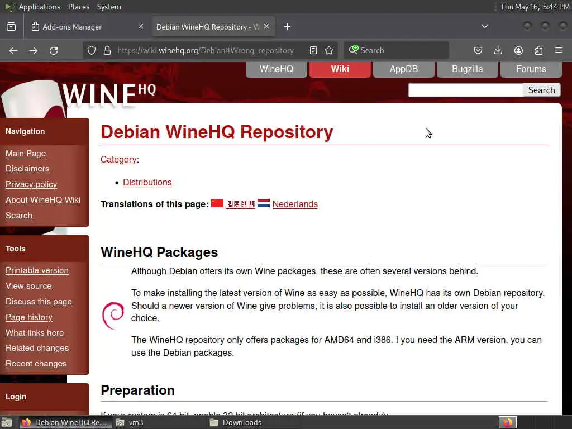572x429 pixels.
Task: Click the Netherlands flag icon
Action: (x=264, y=203)
